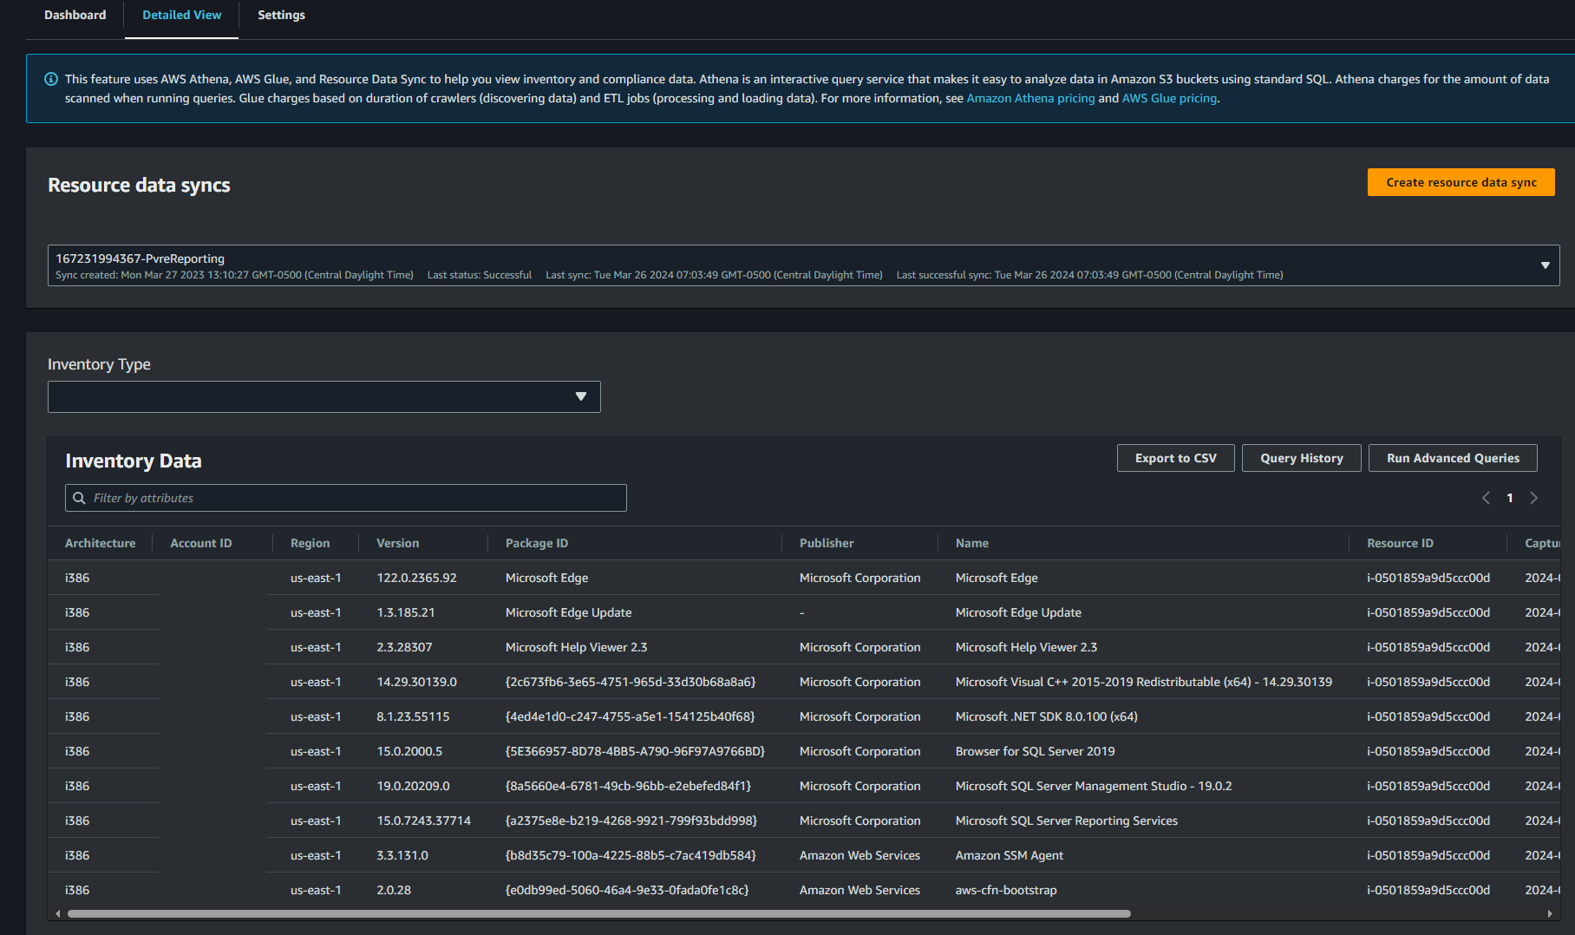Click Amazon Web Services publisher in SSM Agent row

[x=859, y=855]
